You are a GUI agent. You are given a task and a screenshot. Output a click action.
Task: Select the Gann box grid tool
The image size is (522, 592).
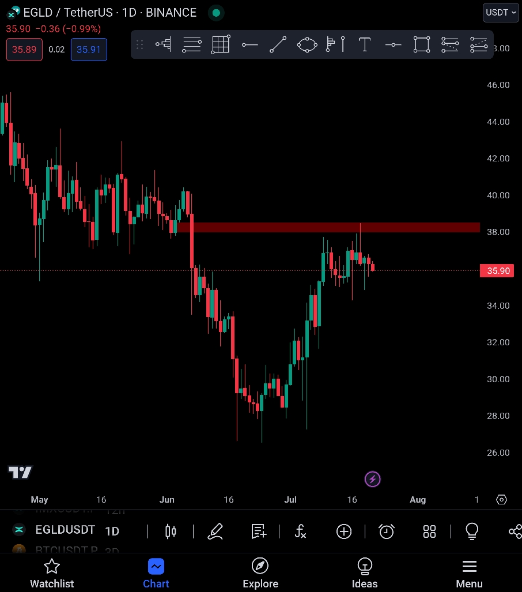click(221, 44)
